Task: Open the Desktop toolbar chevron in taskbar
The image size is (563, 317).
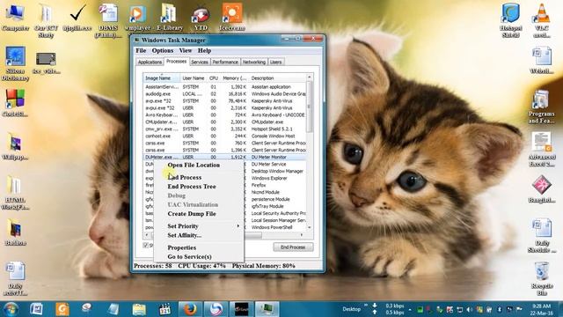Action: point(366,306)
